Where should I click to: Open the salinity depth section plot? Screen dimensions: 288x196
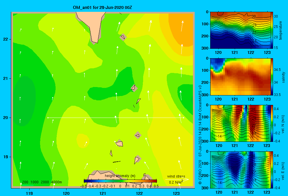(x=240, y=77)
